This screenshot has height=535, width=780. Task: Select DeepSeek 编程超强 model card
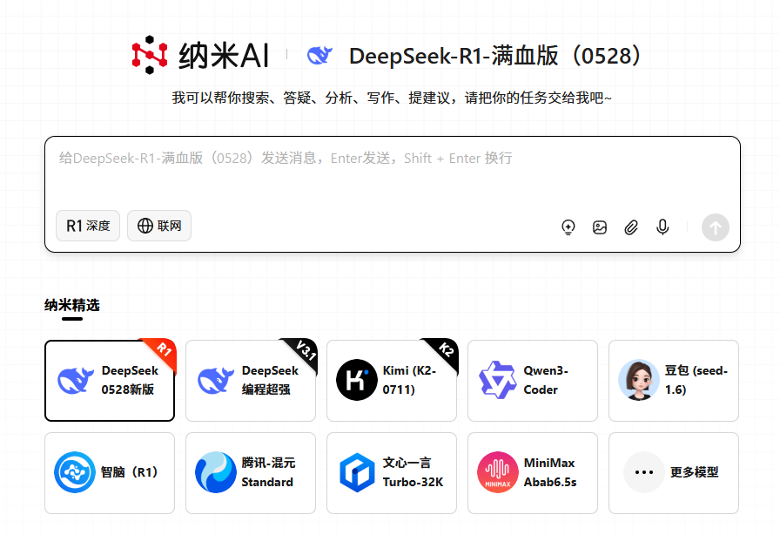pyautogui.click(x=251, y=381)
